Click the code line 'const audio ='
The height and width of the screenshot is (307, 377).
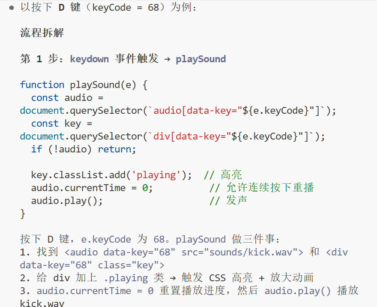(67, 98)
